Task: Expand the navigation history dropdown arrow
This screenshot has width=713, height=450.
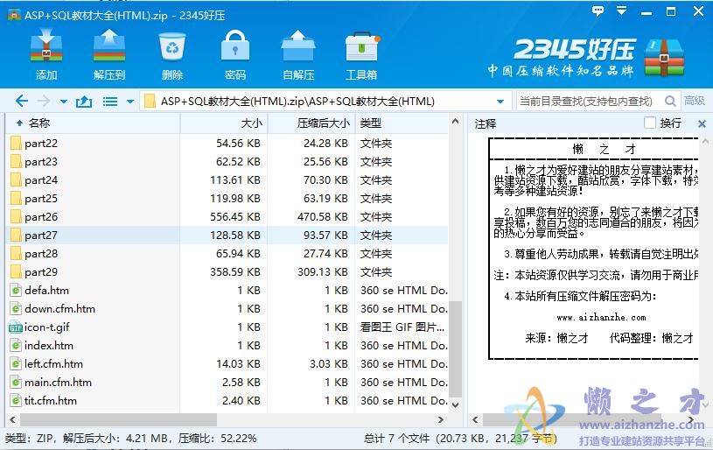Action: (x=64, y=102)
